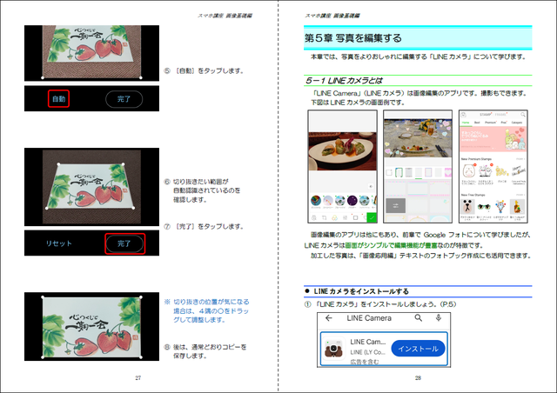The image size is (557, 393).
Task: Tap the 自動 button in the crop screen
Action: point(58,99)
